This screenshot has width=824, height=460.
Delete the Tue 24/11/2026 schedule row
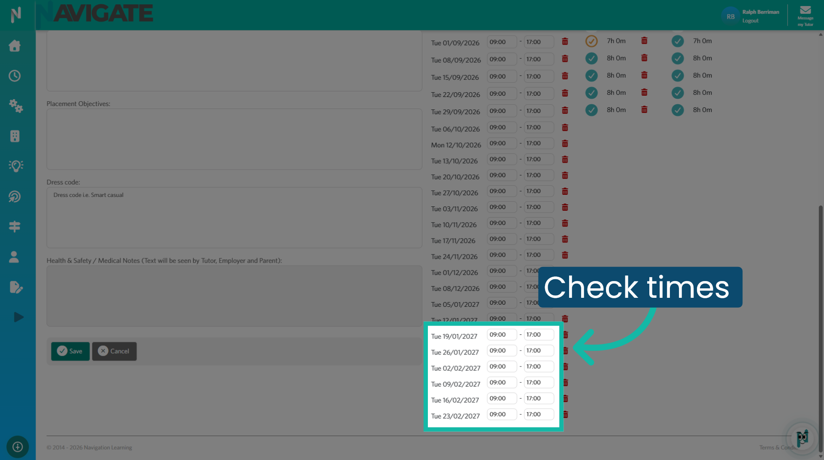(x=565, y=255)
